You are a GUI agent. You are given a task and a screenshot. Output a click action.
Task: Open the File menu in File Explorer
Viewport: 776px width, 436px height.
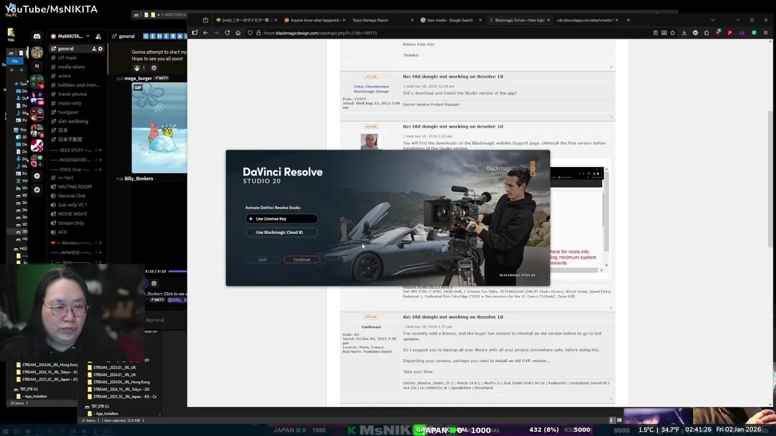pyautogui.click(x=15, y=61)
